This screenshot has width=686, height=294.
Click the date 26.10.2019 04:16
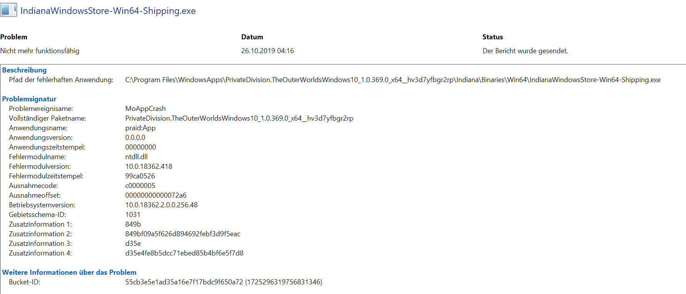tap(267, 51)
